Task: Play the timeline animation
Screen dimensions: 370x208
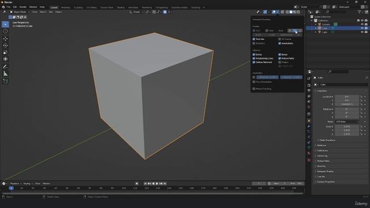Action: 157,184
